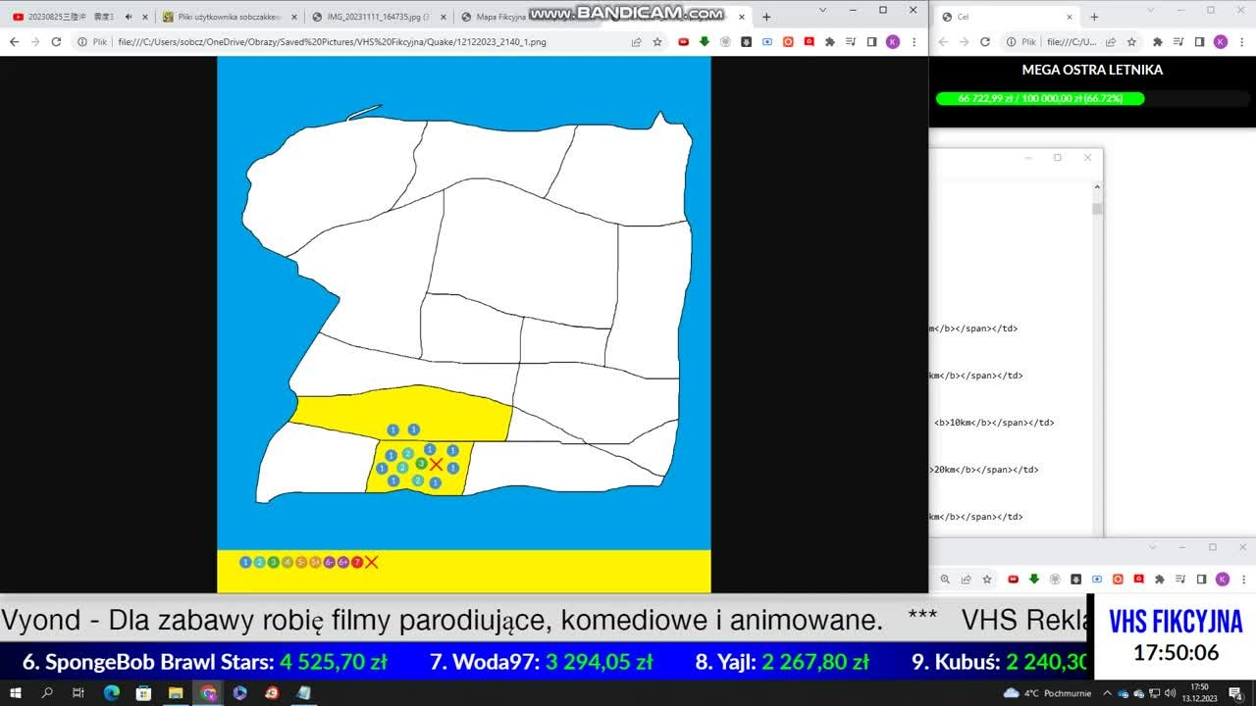The height and width of the screenshot is (706, 1256).
Task: Reload the map image page
Action: (x=56, y=42)
